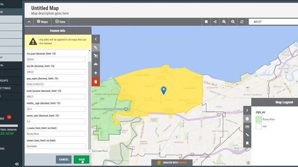Click the red delete feature trash icon
This screenshot has height=167, width=298.
pos(96,82)
